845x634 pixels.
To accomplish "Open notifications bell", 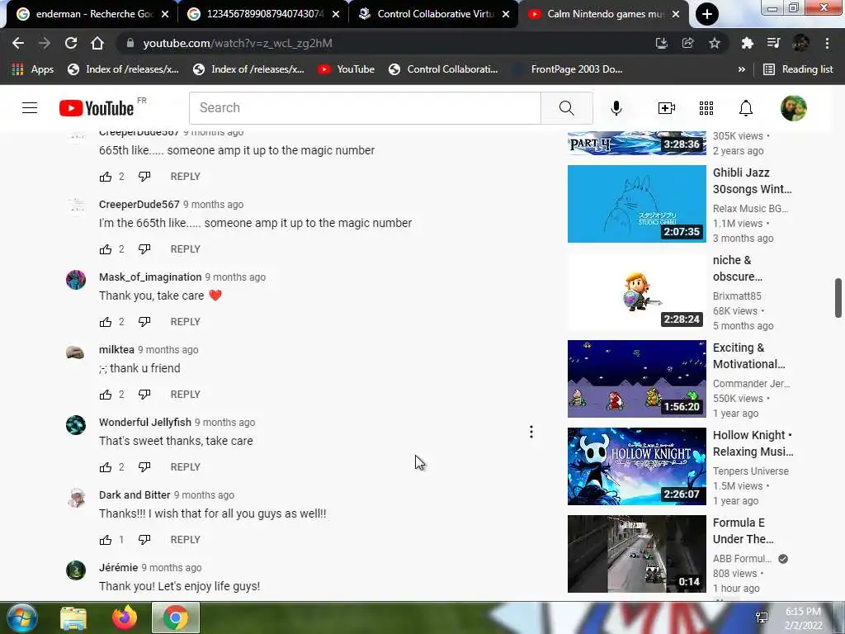I will coord(745,108).
